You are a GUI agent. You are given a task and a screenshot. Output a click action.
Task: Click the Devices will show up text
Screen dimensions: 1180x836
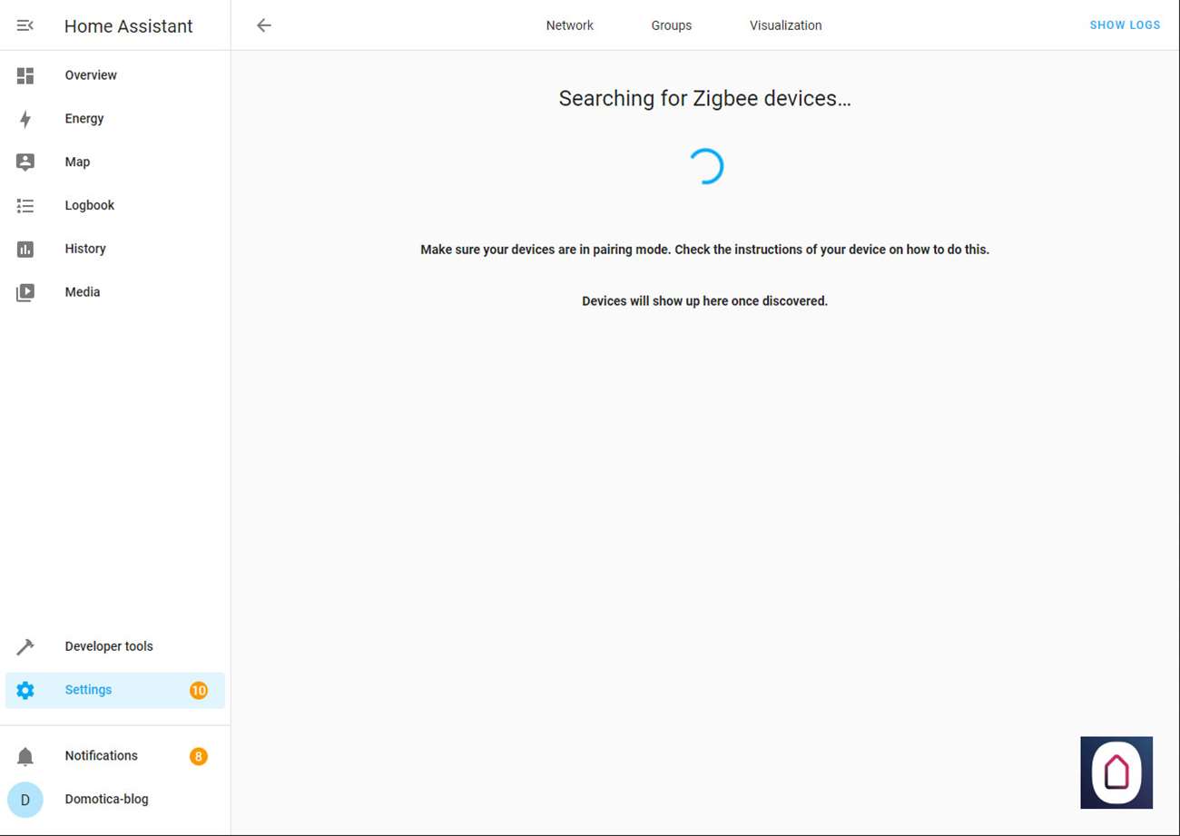pos(705,301)
